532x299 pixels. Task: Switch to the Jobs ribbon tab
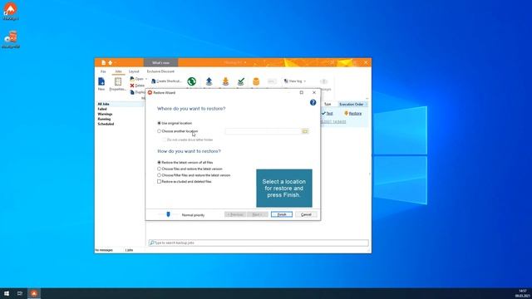(x=118, y=71)
